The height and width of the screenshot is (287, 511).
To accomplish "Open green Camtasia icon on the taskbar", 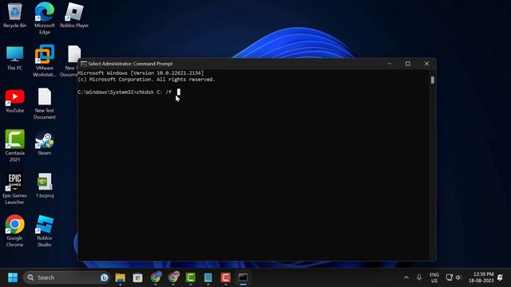I will point(191,277).
